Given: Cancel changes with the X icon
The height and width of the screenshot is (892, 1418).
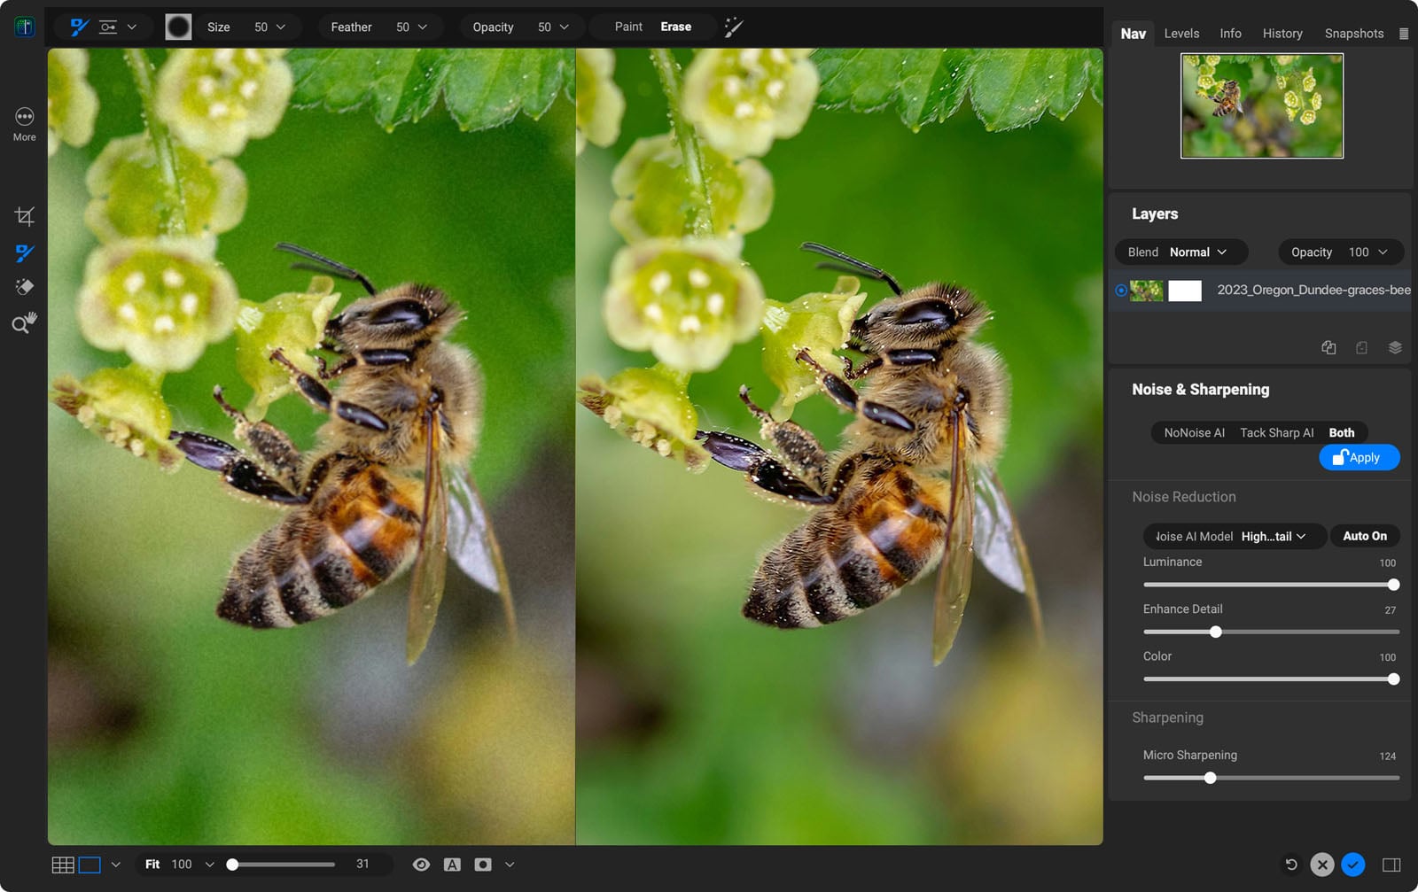Looking at the screenshot, I should (1322, 865).
